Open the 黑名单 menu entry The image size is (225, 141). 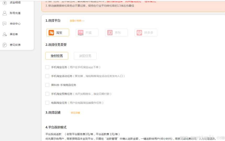pyautogui.click(x=14, y=34)
